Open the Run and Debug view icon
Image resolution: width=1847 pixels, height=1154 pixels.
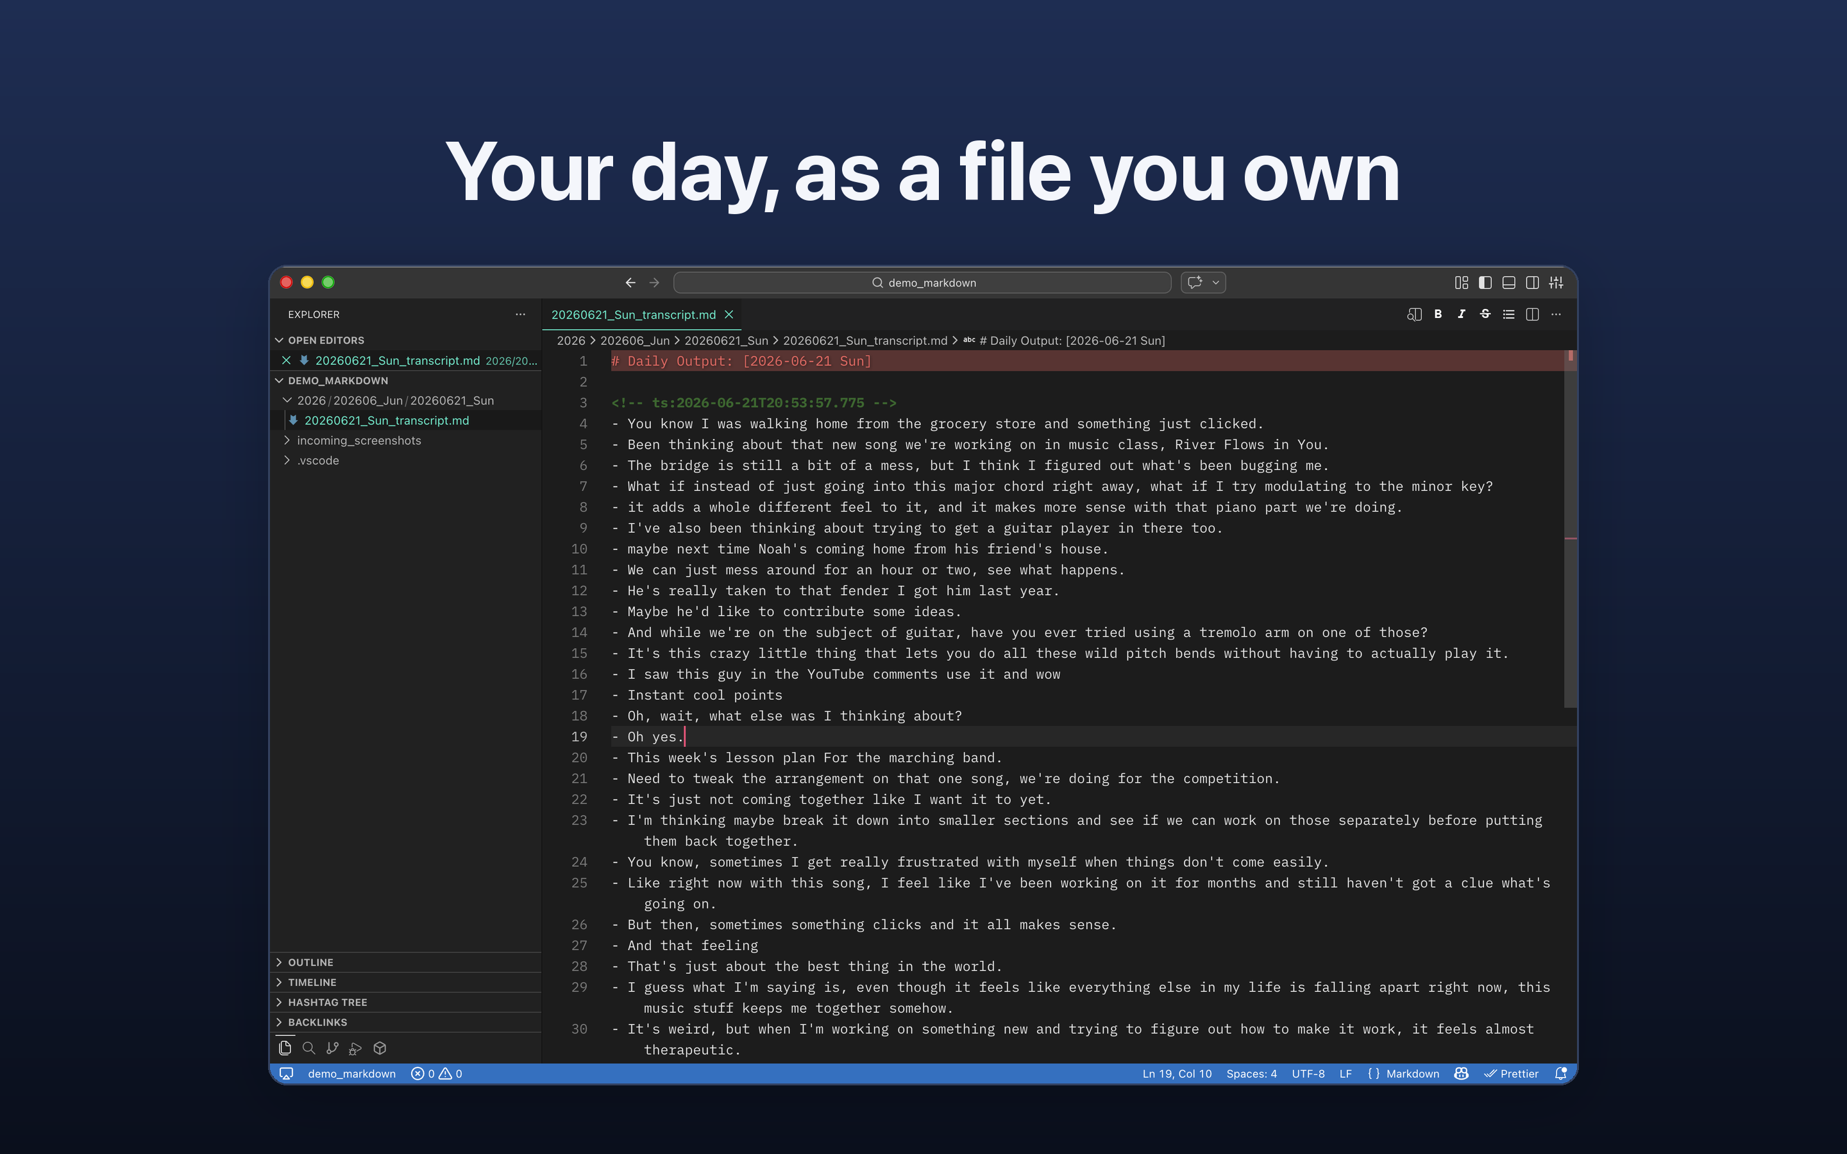click(x=356, y=1048)
